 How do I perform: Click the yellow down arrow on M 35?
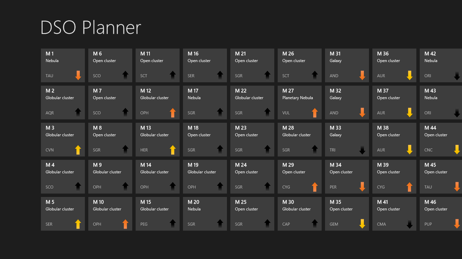click(x=362, y=224)
